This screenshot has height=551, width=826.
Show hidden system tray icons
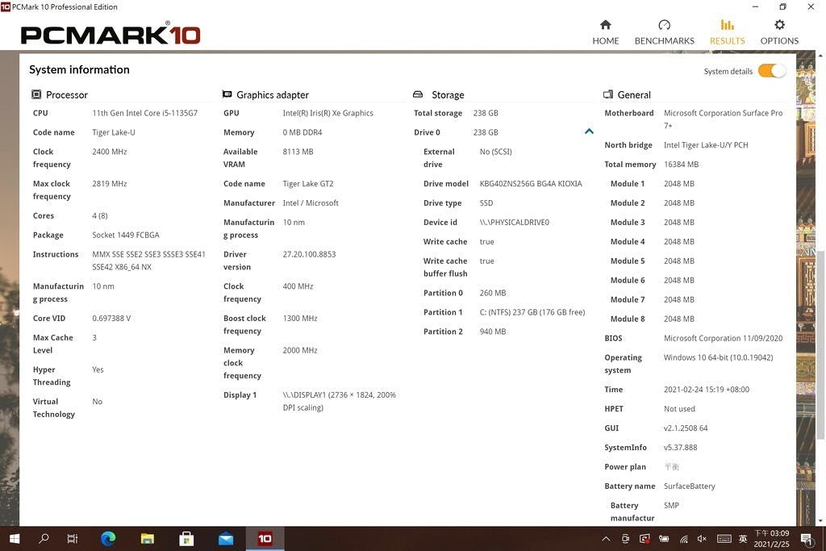pyautogui.click(x=606, y=538)
